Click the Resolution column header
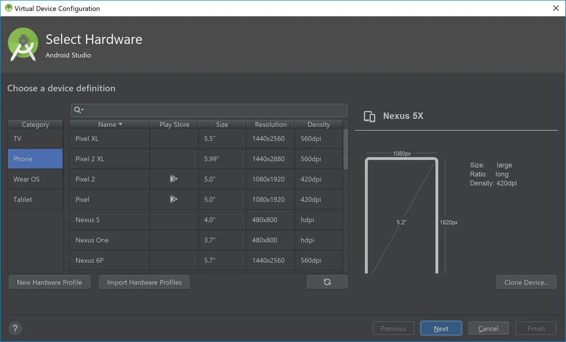566x342 pixels. click(271, 124)
